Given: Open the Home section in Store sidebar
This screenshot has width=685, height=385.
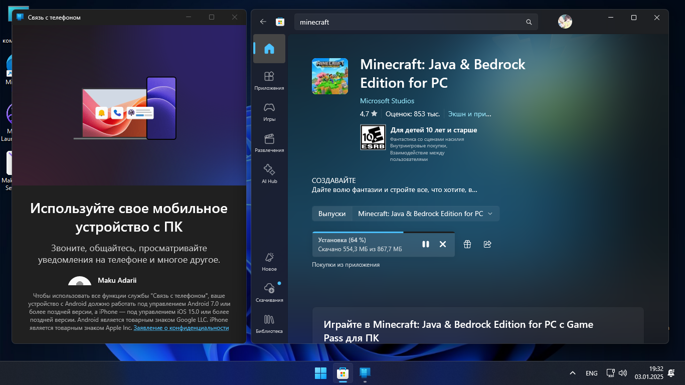Looking at the screenshot, I should [269, 49].
